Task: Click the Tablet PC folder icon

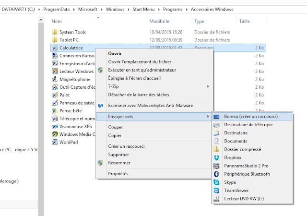Action: point(55,40)
